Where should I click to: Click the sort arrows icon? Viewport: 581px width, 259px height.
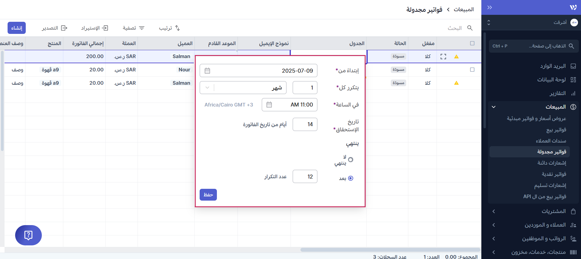click(x=178, y=28)
